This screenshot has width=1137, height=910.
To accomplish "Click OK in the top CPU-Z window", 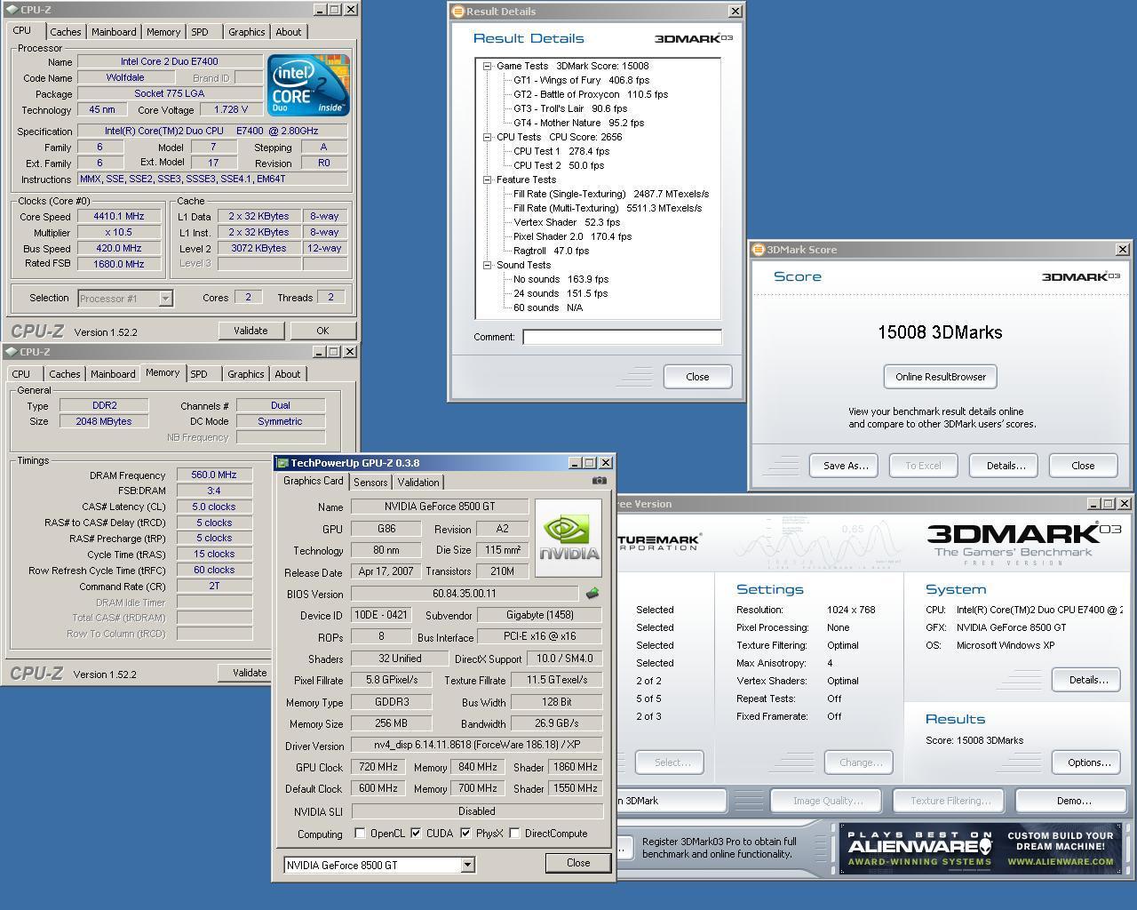I will [322, 331].
